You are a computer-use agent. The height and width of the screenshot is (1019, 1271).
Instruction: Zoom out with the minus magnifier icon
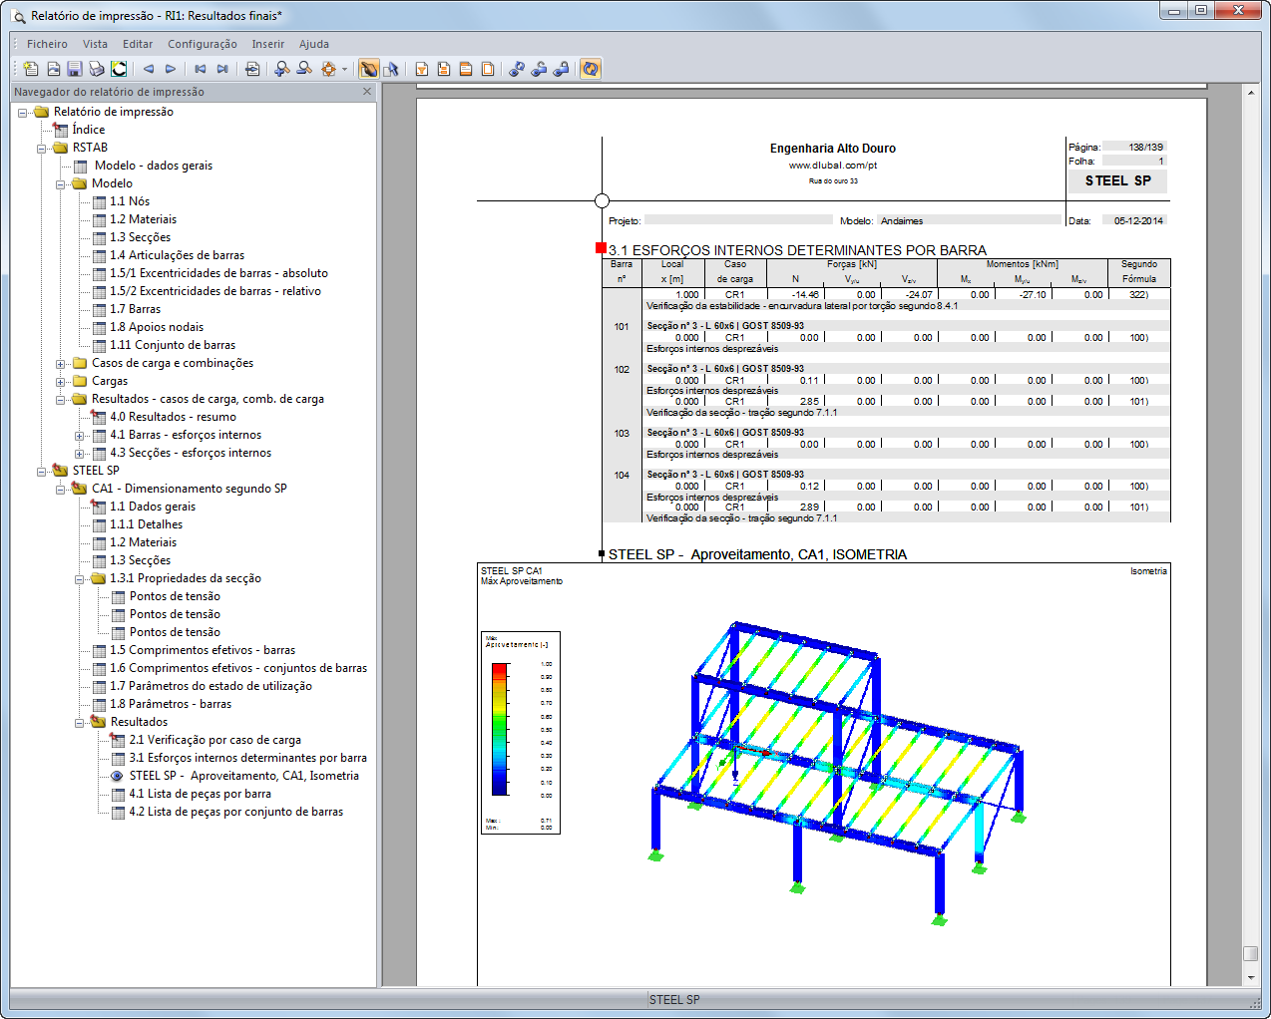coord(304,69)
